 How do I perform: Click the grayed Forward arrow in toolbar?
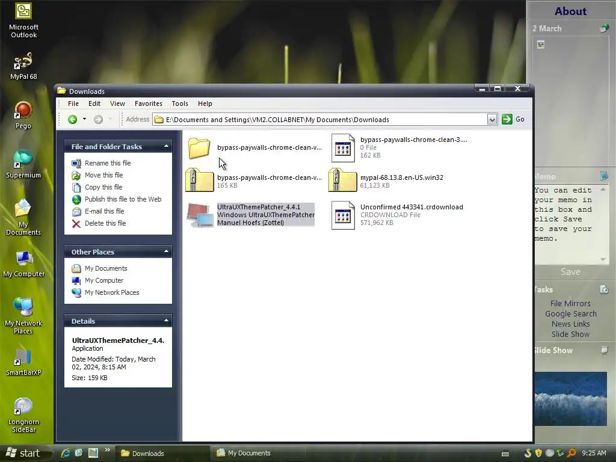(x=98, y=120)
